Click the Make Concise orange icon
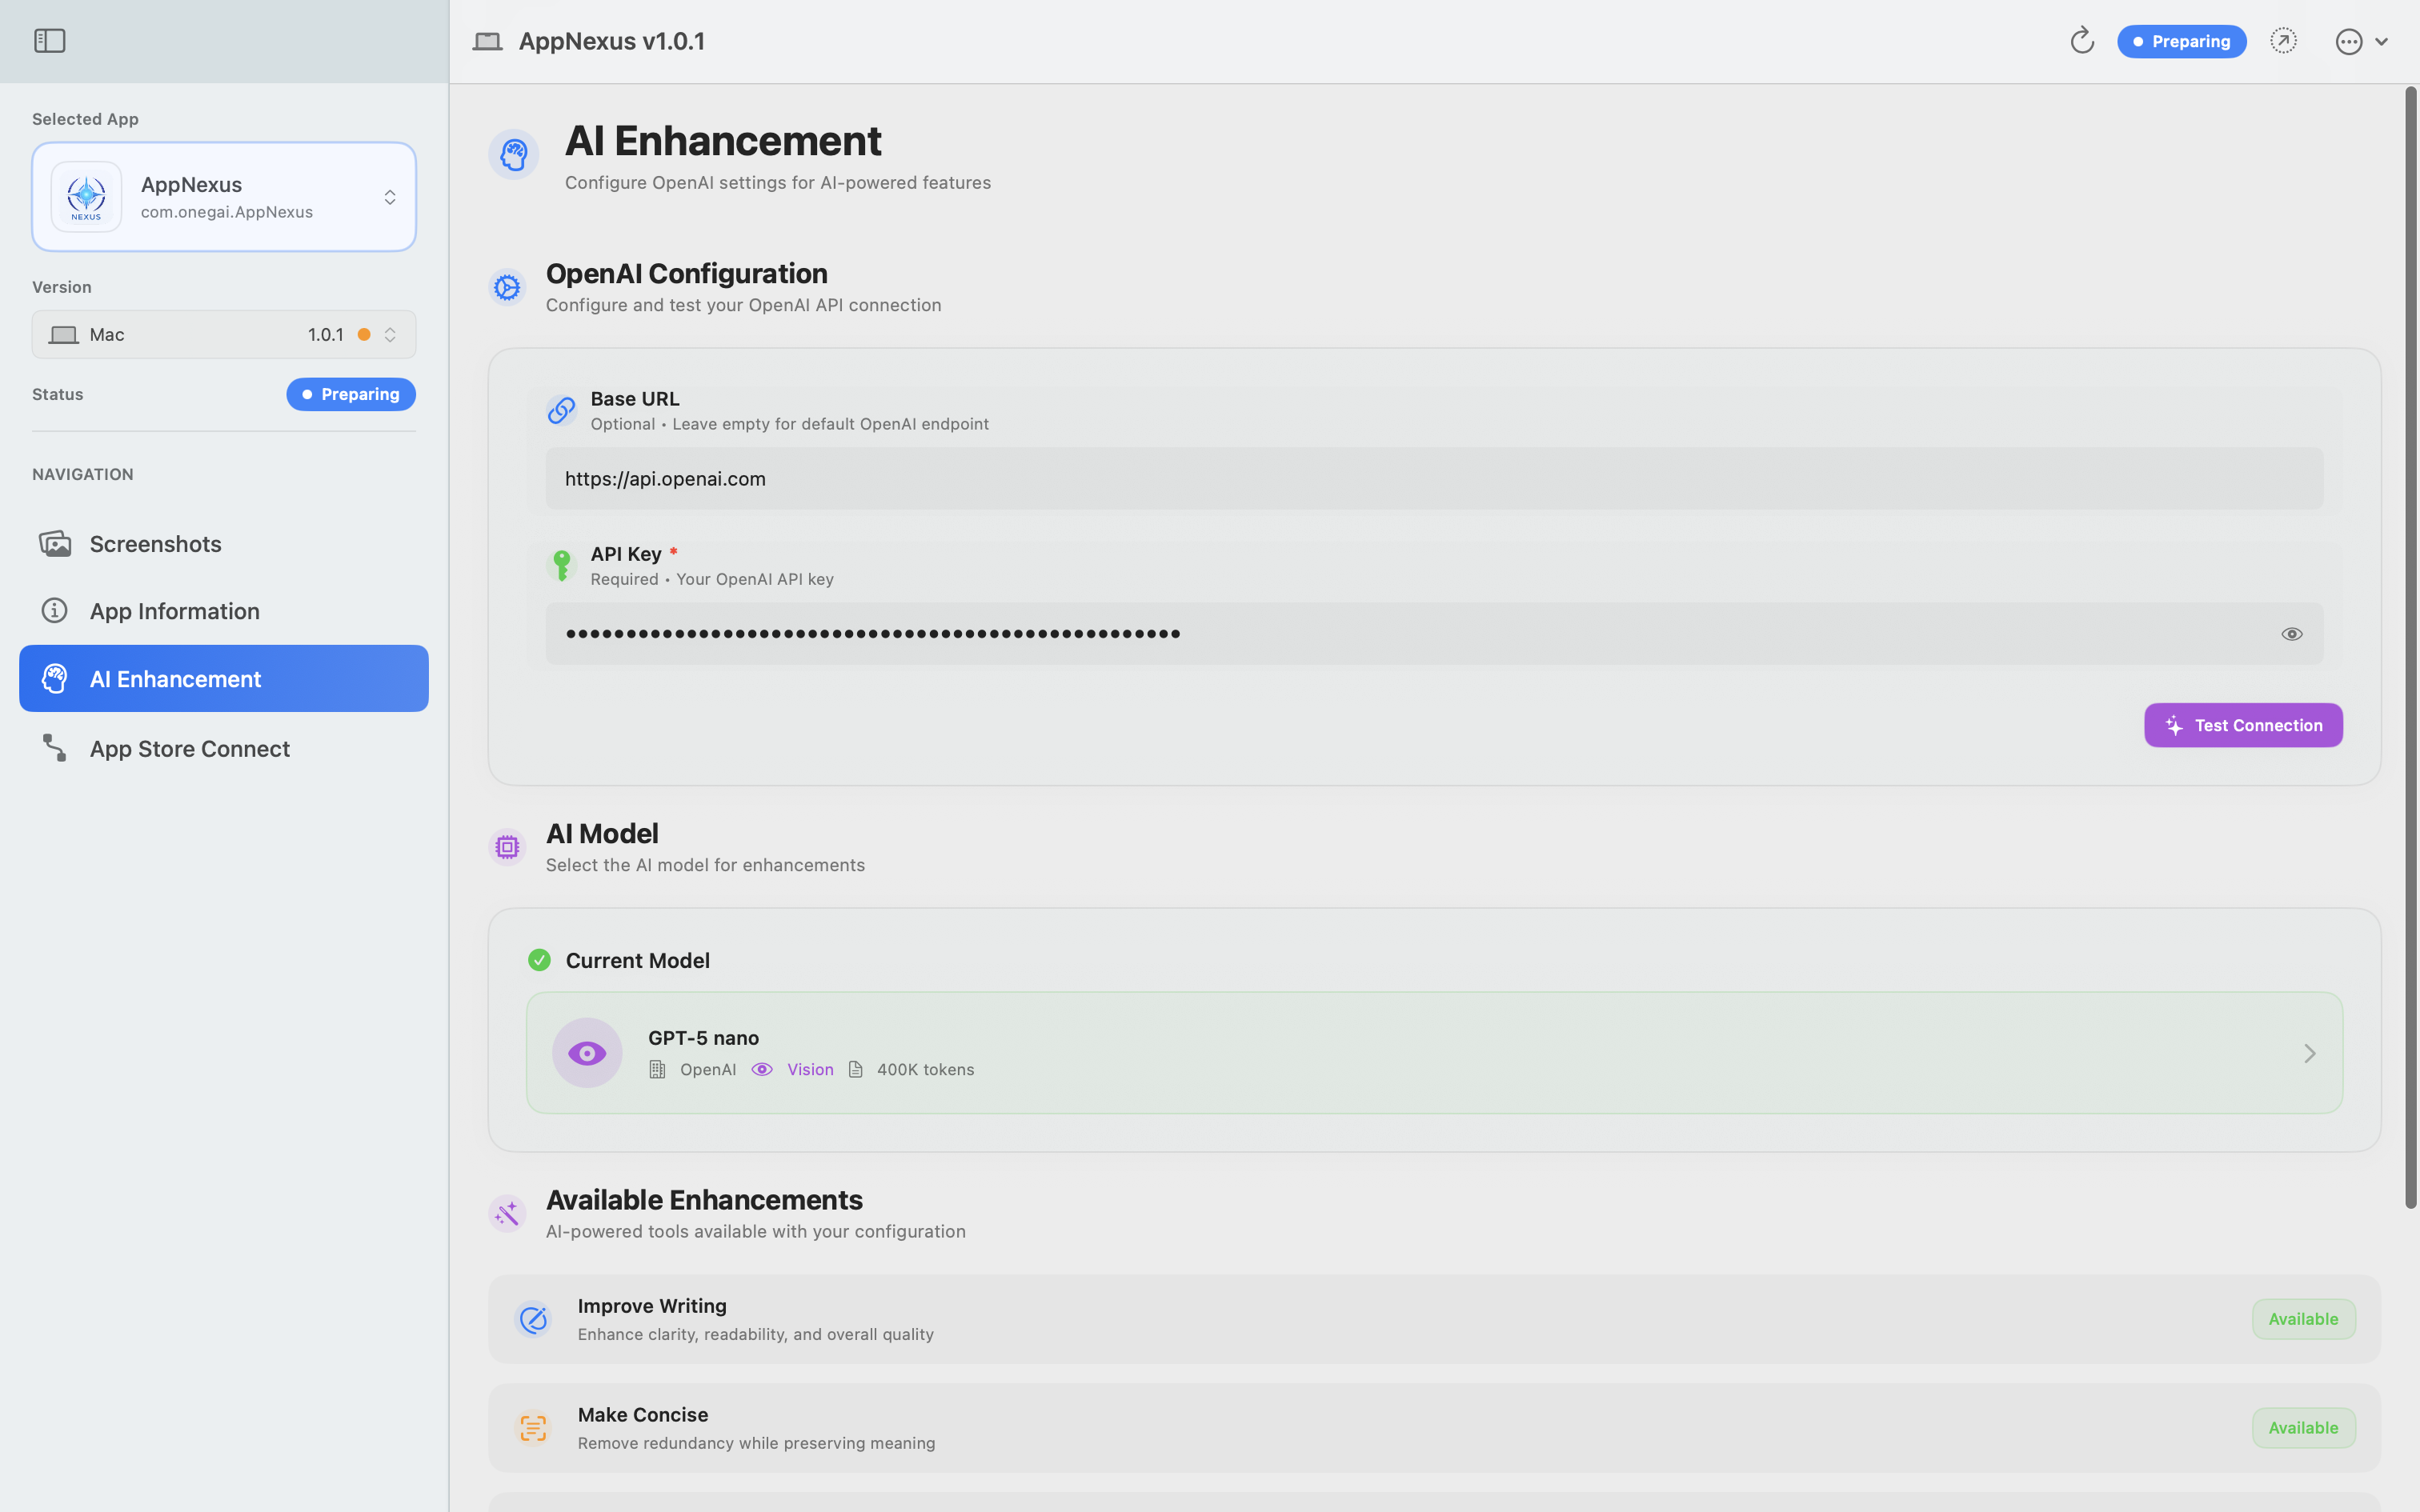Image resolution: width=2420 pixels, height=1512 pixels. pyautogui.click(x=533, y=1428)
